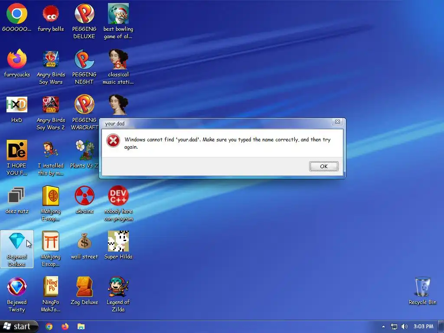
Task: Open PEGGING WARCRAFT desktop shortcut
Action: click(84, 113)
